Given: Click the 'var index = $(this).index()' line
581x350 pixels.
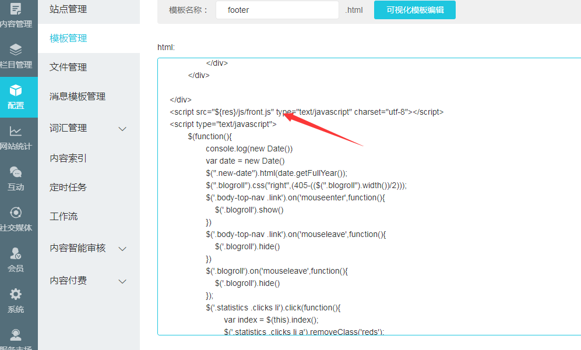Looking at the screenshot, I should click(x=271, y=320).
